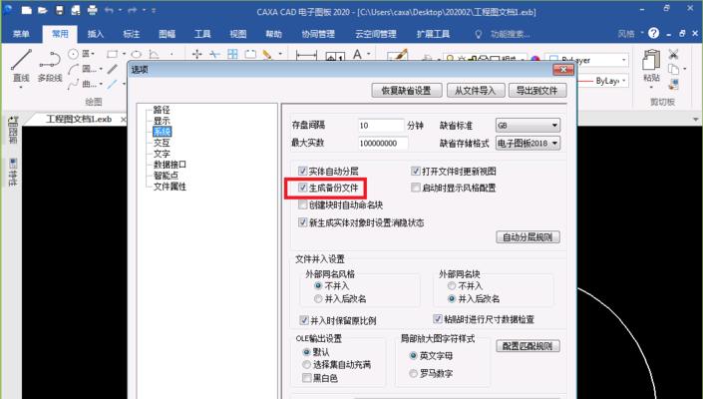Select the circle (圆) drawing tool
Image resolution: width=703 pixels, height=399 pixels.
point(73,54)
